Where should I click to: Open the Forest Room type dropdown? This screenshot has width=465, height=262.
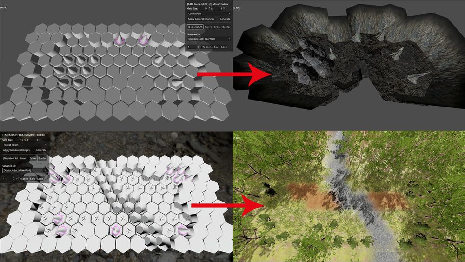coord(25,145)
